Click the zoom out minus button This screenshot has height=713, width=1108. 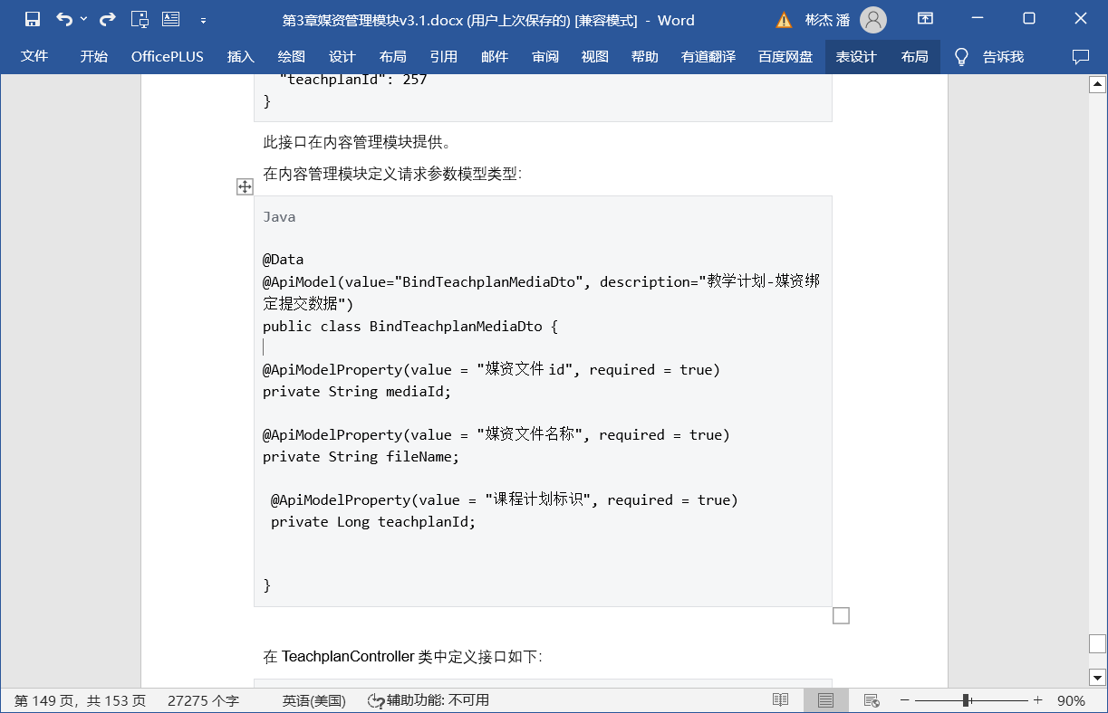click(904, 700)
